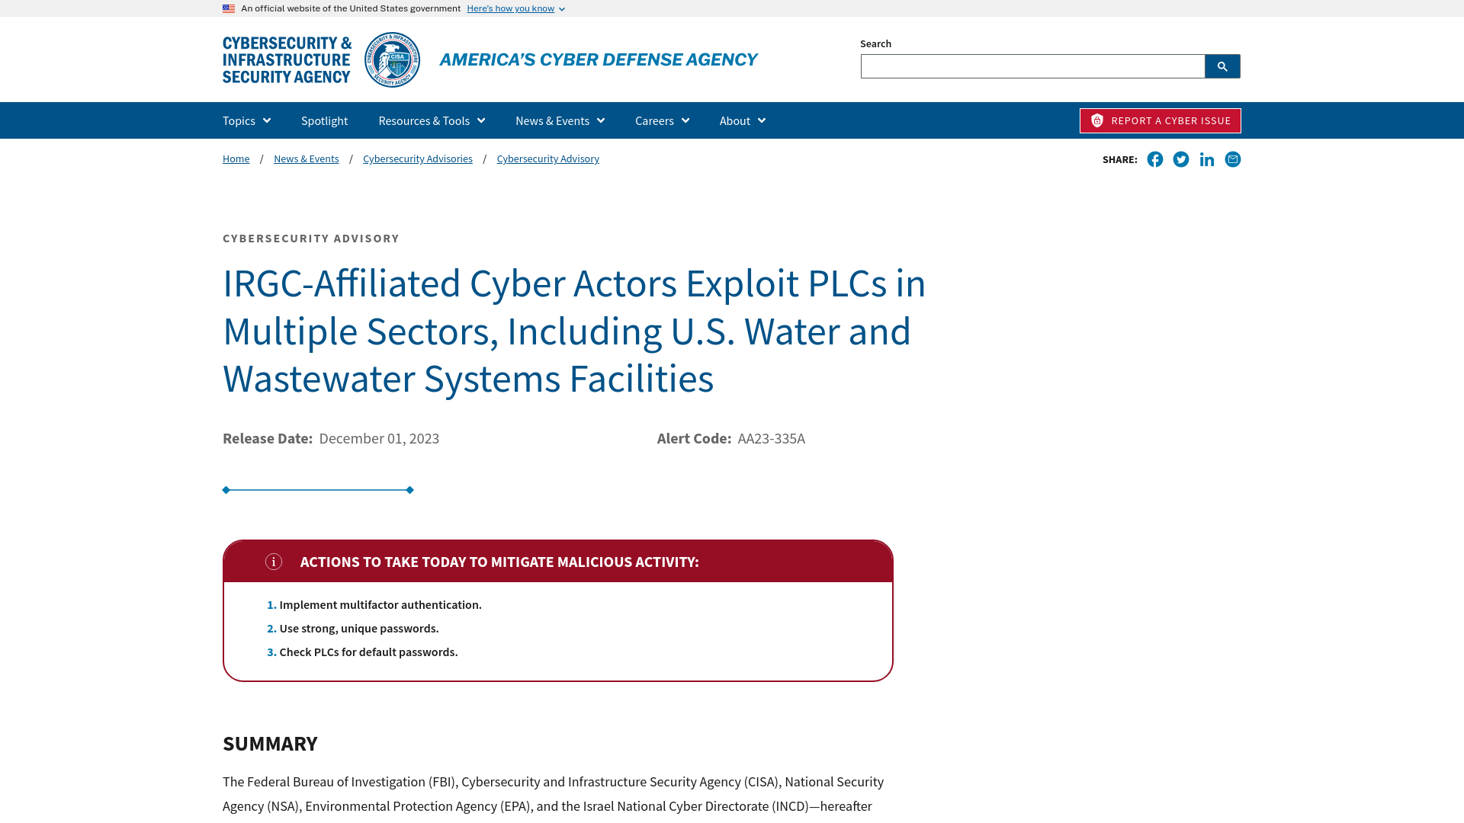
Task: Click the info icon in red advisory box
Action: [274, 561]
